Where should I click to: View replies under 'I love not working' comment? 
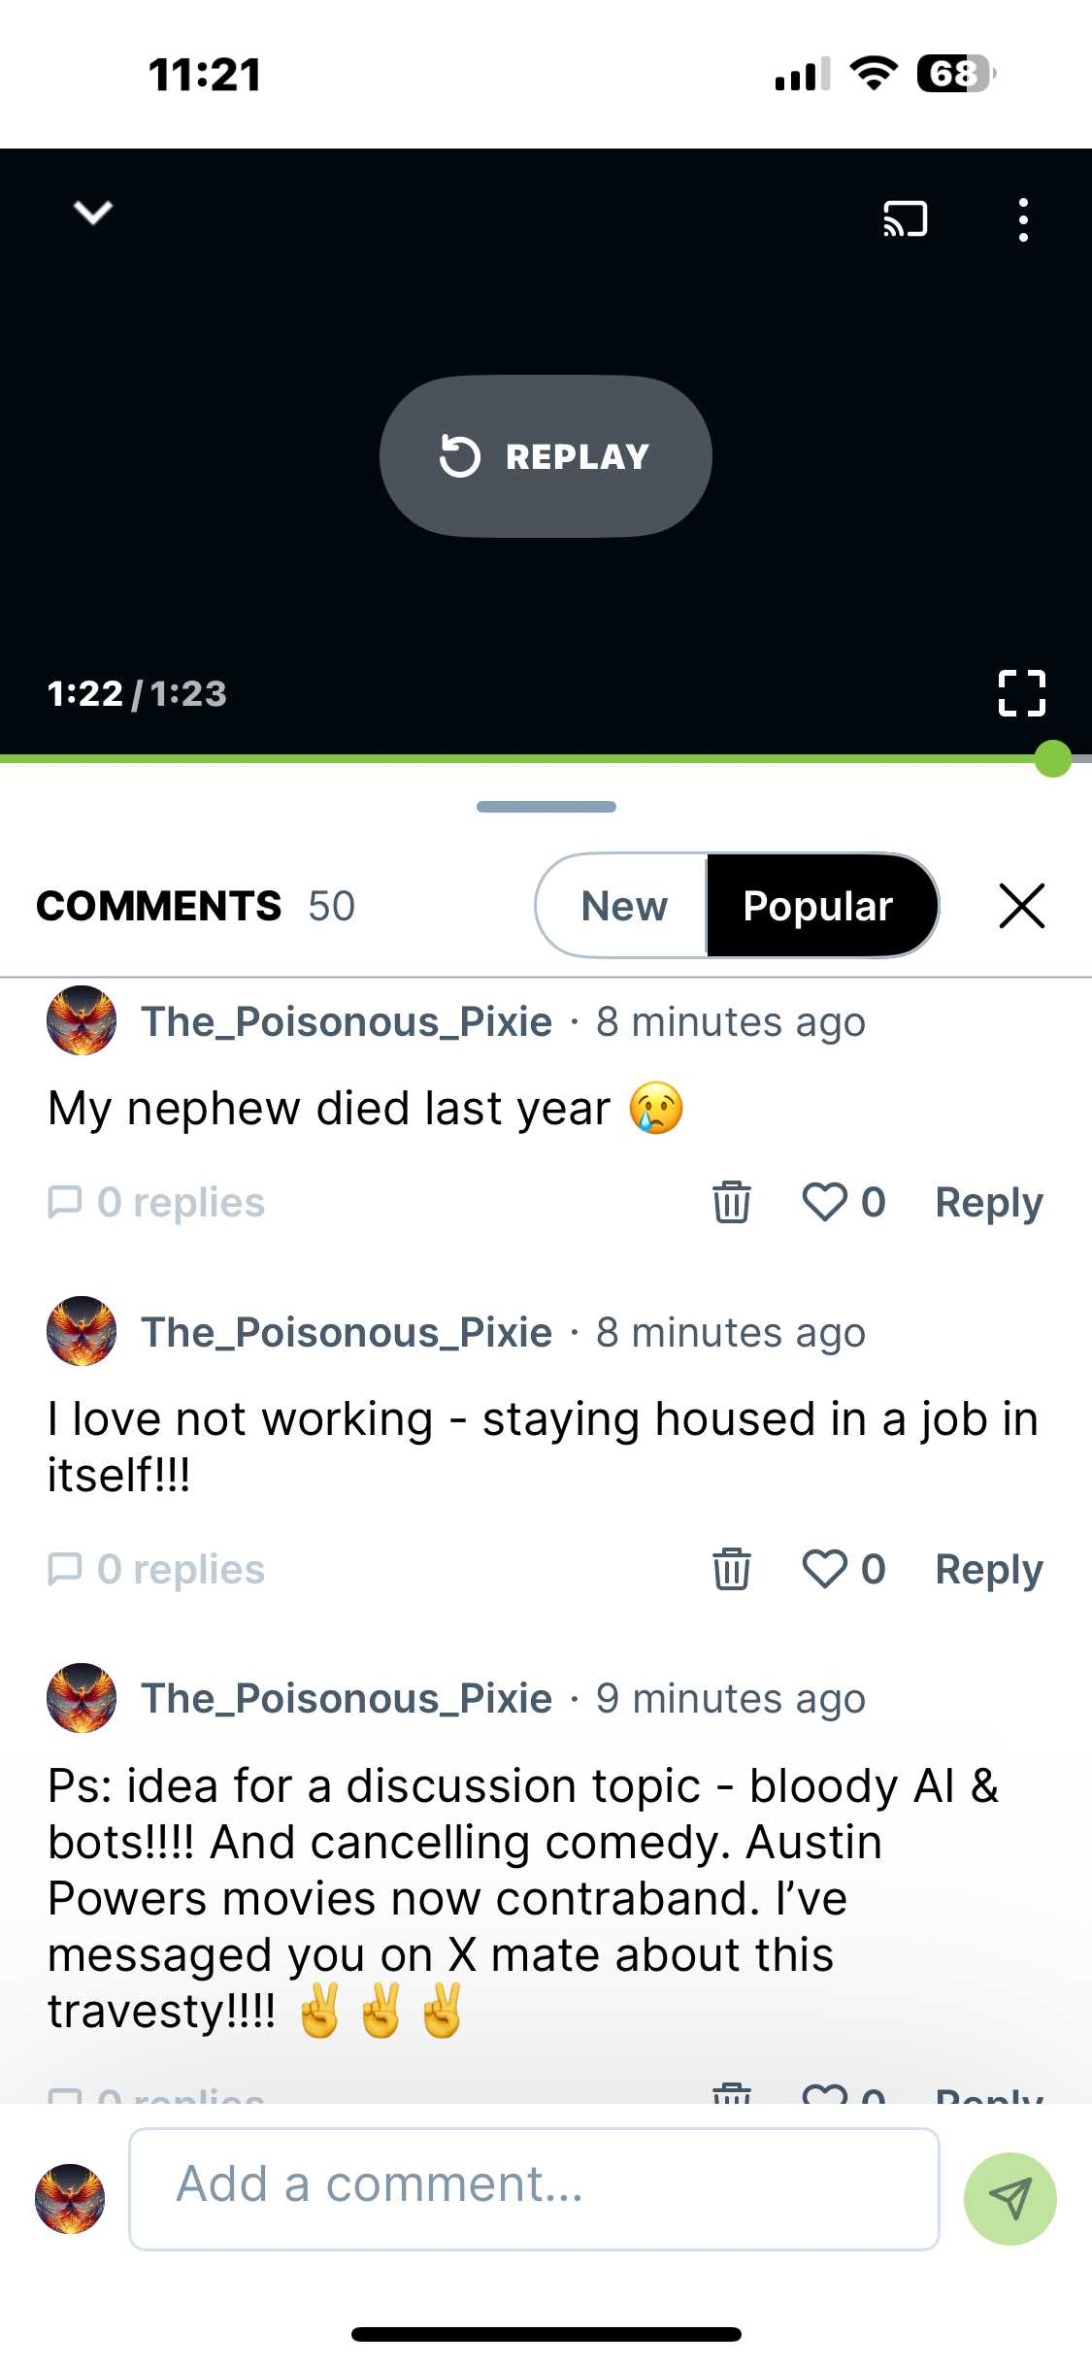(157, 1569)
